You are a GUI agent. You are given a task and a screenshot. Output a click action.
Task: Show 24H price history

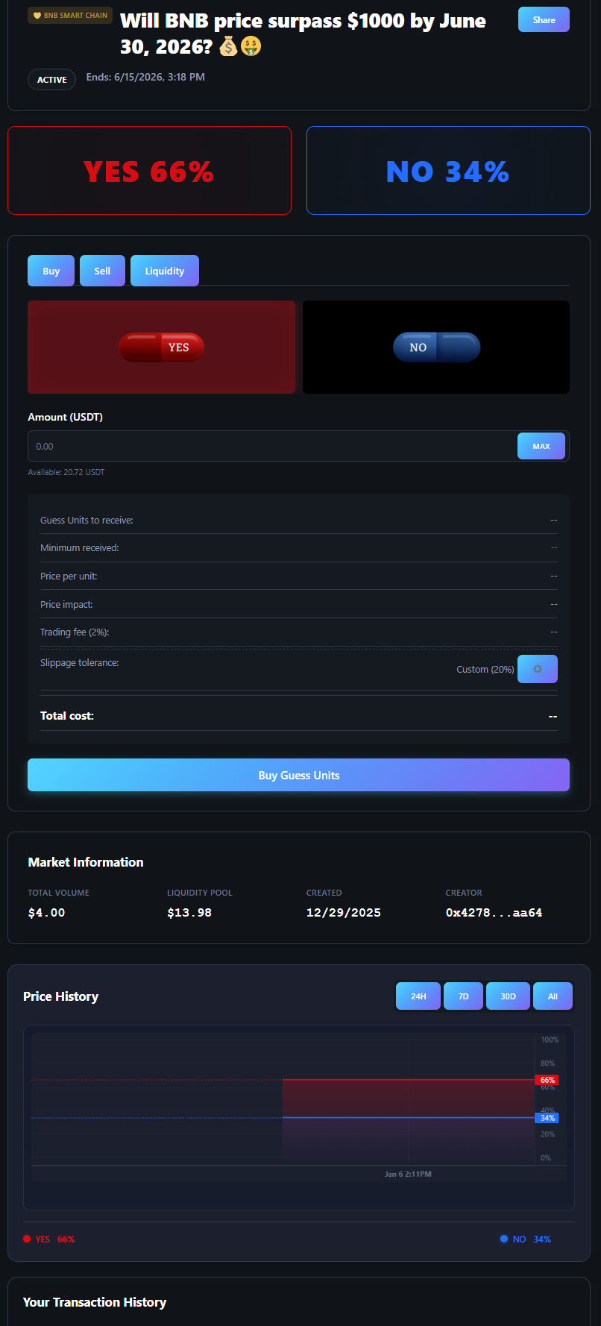tap(418, 996)
